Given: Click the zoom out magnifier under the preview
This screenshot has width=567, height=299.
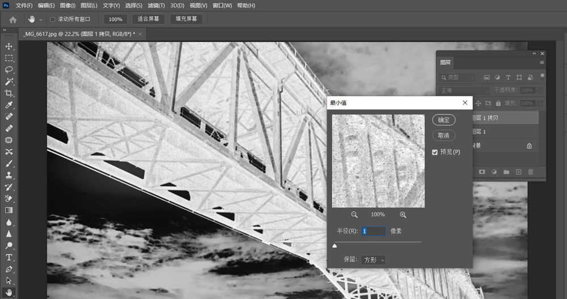Looking at the screenshot, I should pos(354,214).
